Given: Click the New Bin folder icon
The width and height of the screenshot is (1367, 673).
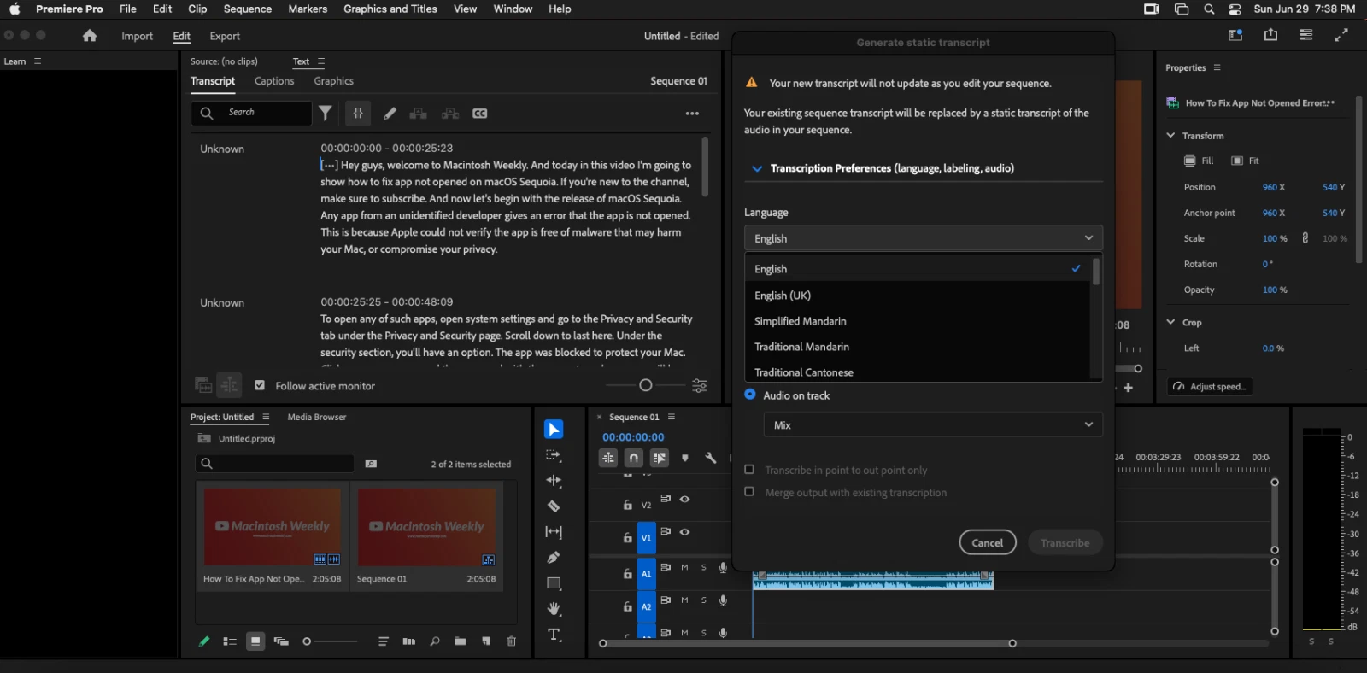Looking at the screenshot, I should pos(461,641).
